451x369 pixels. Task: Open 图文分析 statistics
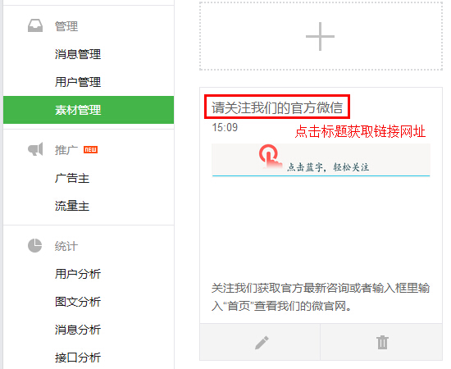coord(78,302)
